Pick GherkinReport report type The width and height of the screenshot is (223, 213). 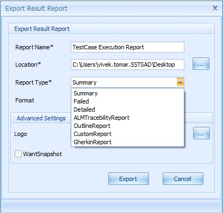[127, 142]
